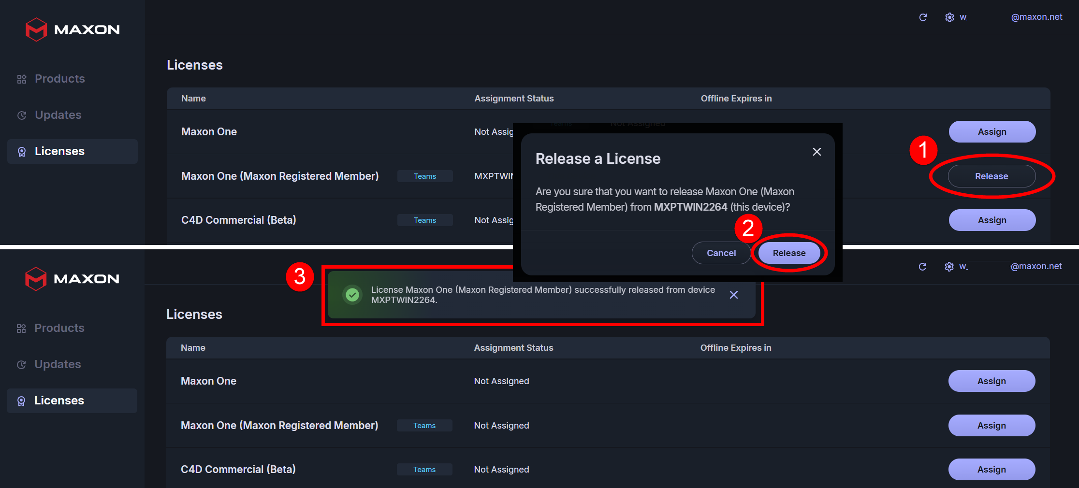Click the Maxon logo in the upper sidebar
This screenshot has width=1079, height=488.
73,29
